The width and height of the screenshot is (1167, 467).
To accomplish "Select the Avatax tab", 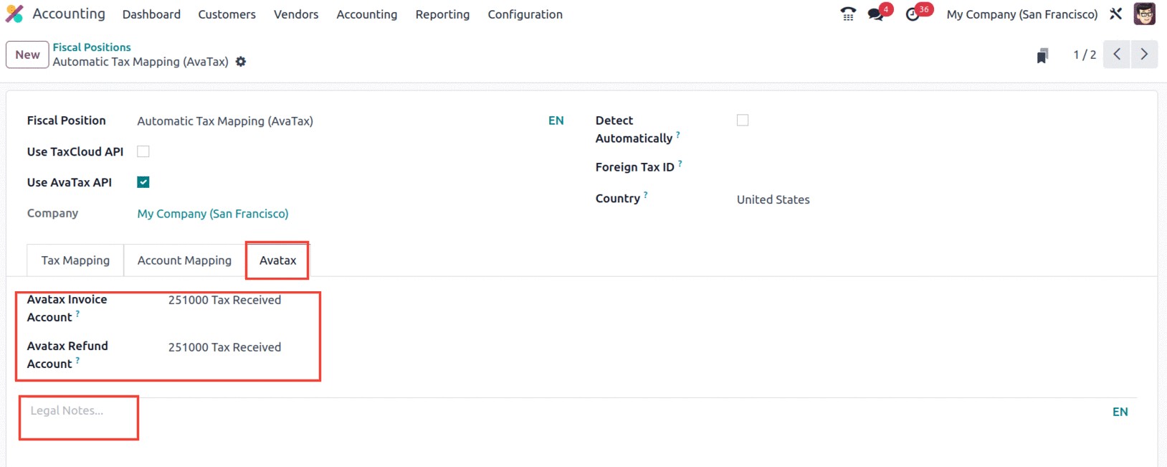I will pyautogui.click(x=277, y=260).
